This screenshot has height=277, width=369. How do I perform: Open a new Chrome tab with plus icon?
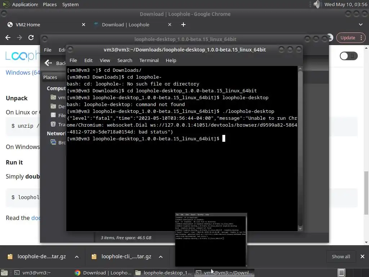tap(183, 25)
